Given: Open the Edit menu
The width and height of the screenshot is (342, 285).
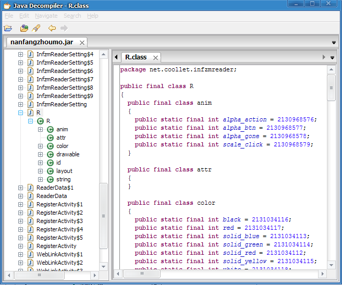Looking at the screenshot, I should click(x=24, y=16).
